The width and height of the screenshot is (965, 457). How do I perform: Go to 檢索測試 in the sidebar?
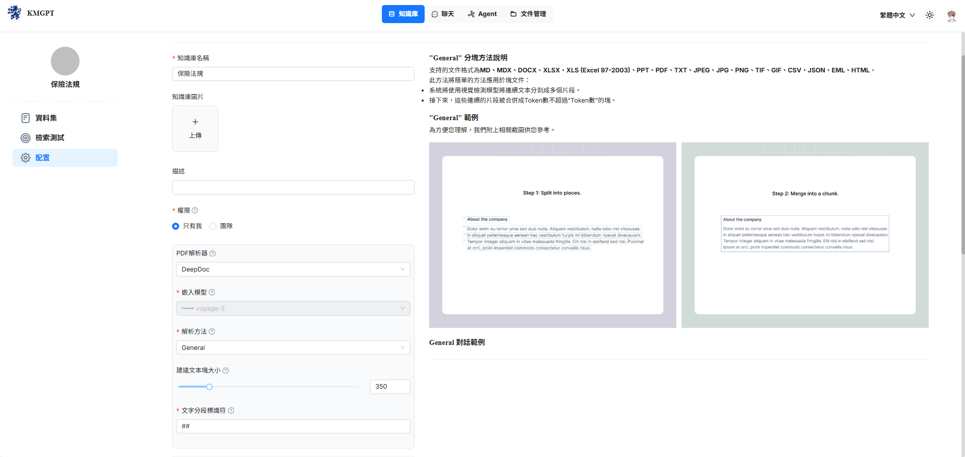click(49, 138)
